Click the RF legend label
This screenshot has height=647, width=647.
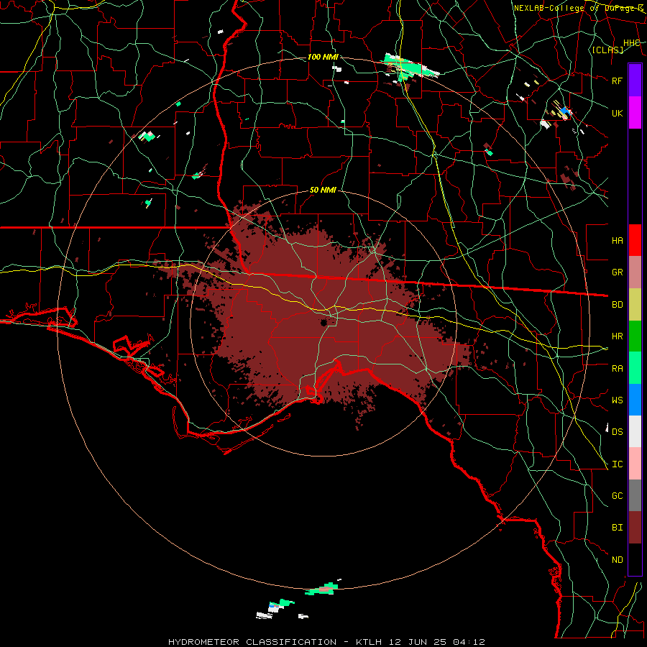617,81
